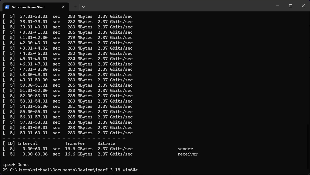Expand the new tab profile dropdown chevron
The image size is (310, 175).
83,7
